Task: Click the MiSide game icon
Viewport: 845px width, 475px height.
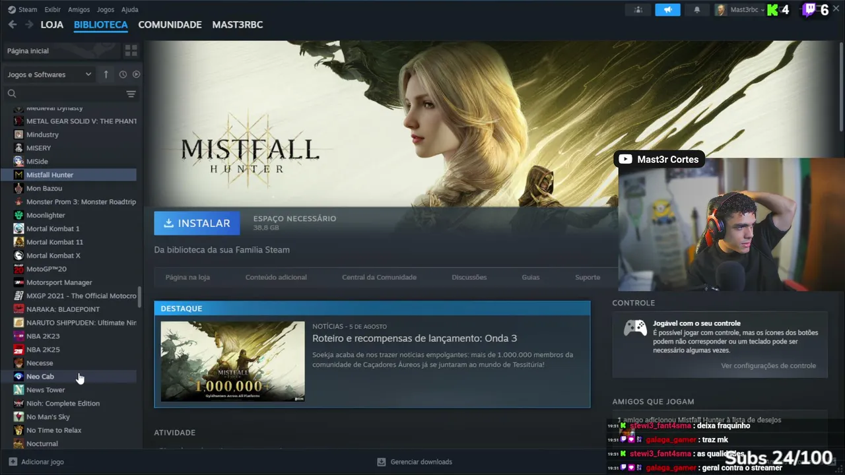Action: tap(19, 162)
